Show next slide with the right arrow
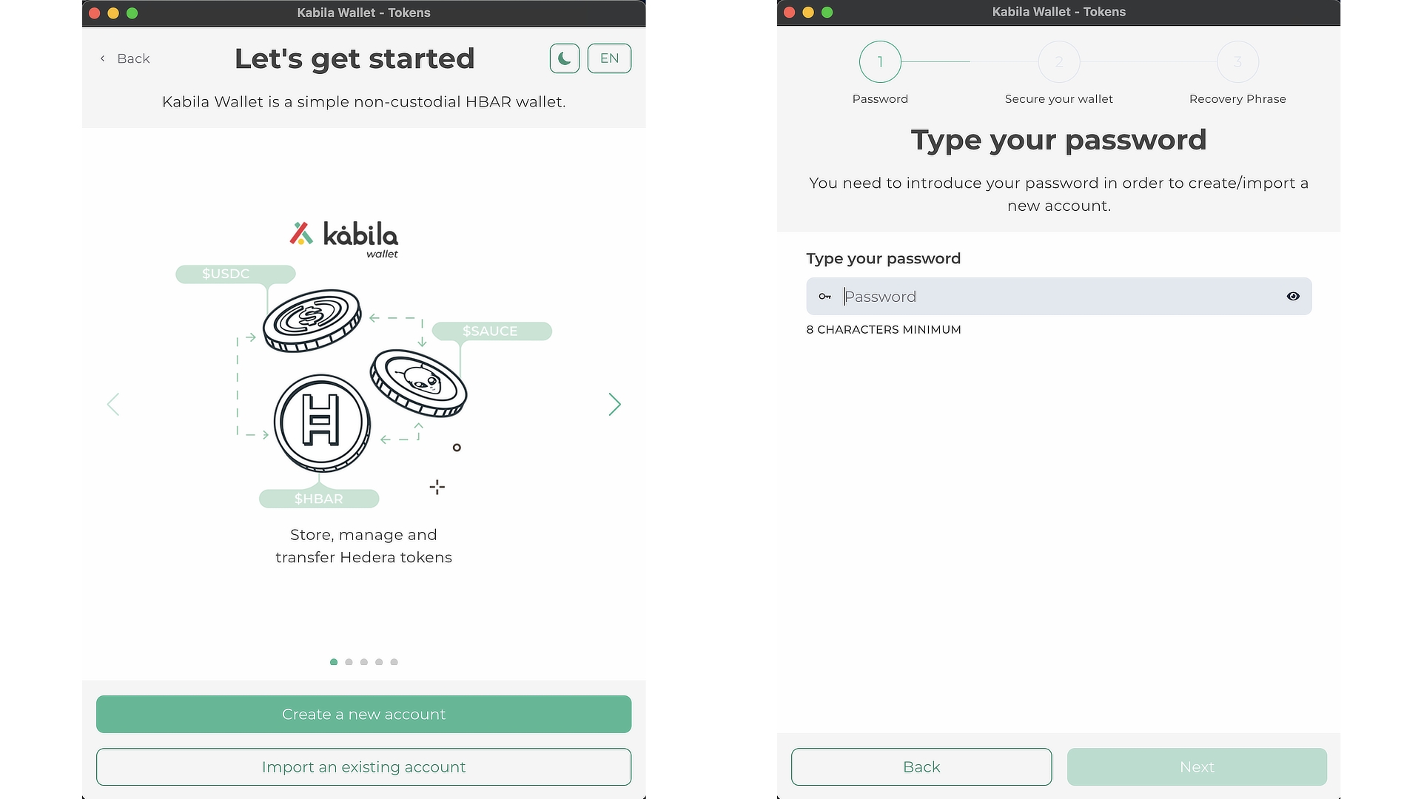The image size is (1421, 799). 614,404
